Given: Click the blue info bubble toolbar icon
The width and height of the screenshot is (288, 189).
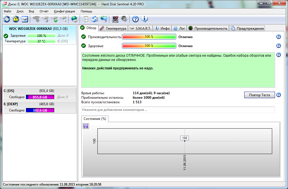Looking at the screenshot, I should (x=145, y=19).
